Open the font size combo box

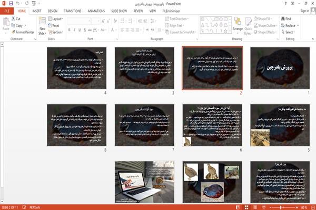pyautogui.click(x=96, y=21)
